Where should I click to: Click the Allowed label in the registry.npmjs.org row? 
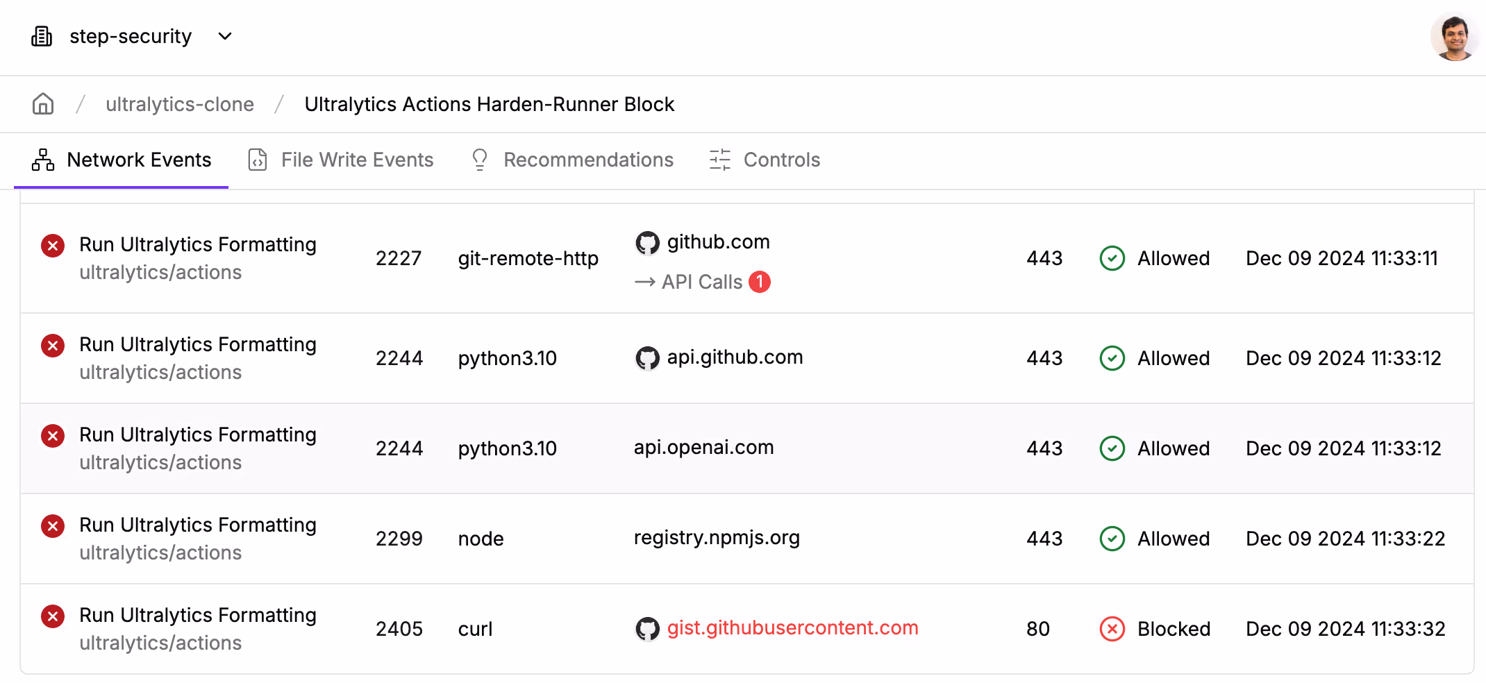[1174, 539]
